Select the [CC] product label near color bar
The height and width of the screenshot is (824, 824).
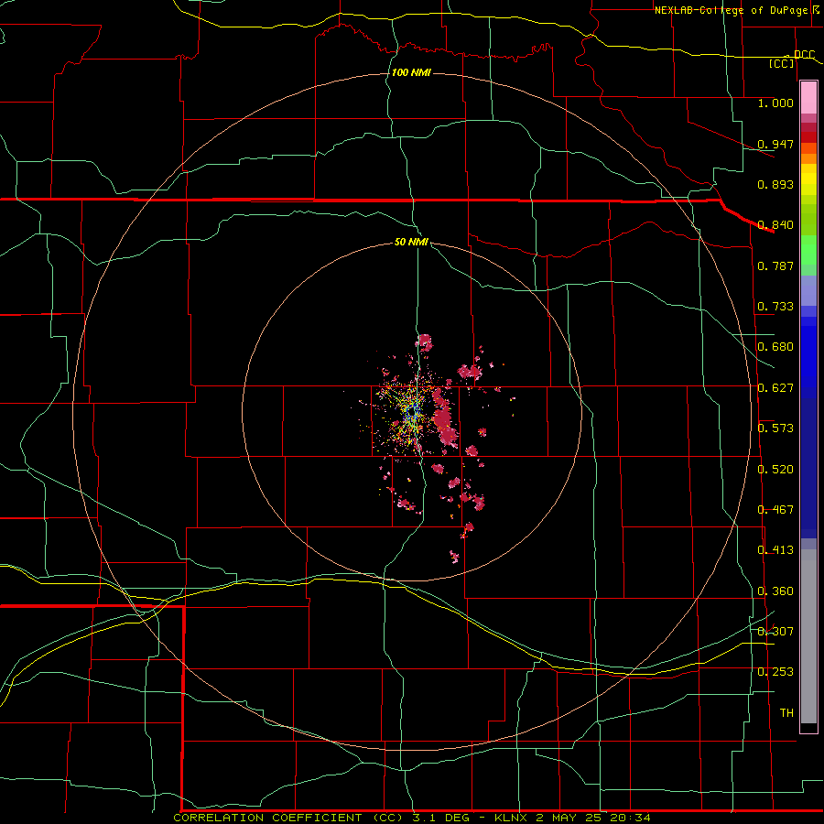(782, 63)
